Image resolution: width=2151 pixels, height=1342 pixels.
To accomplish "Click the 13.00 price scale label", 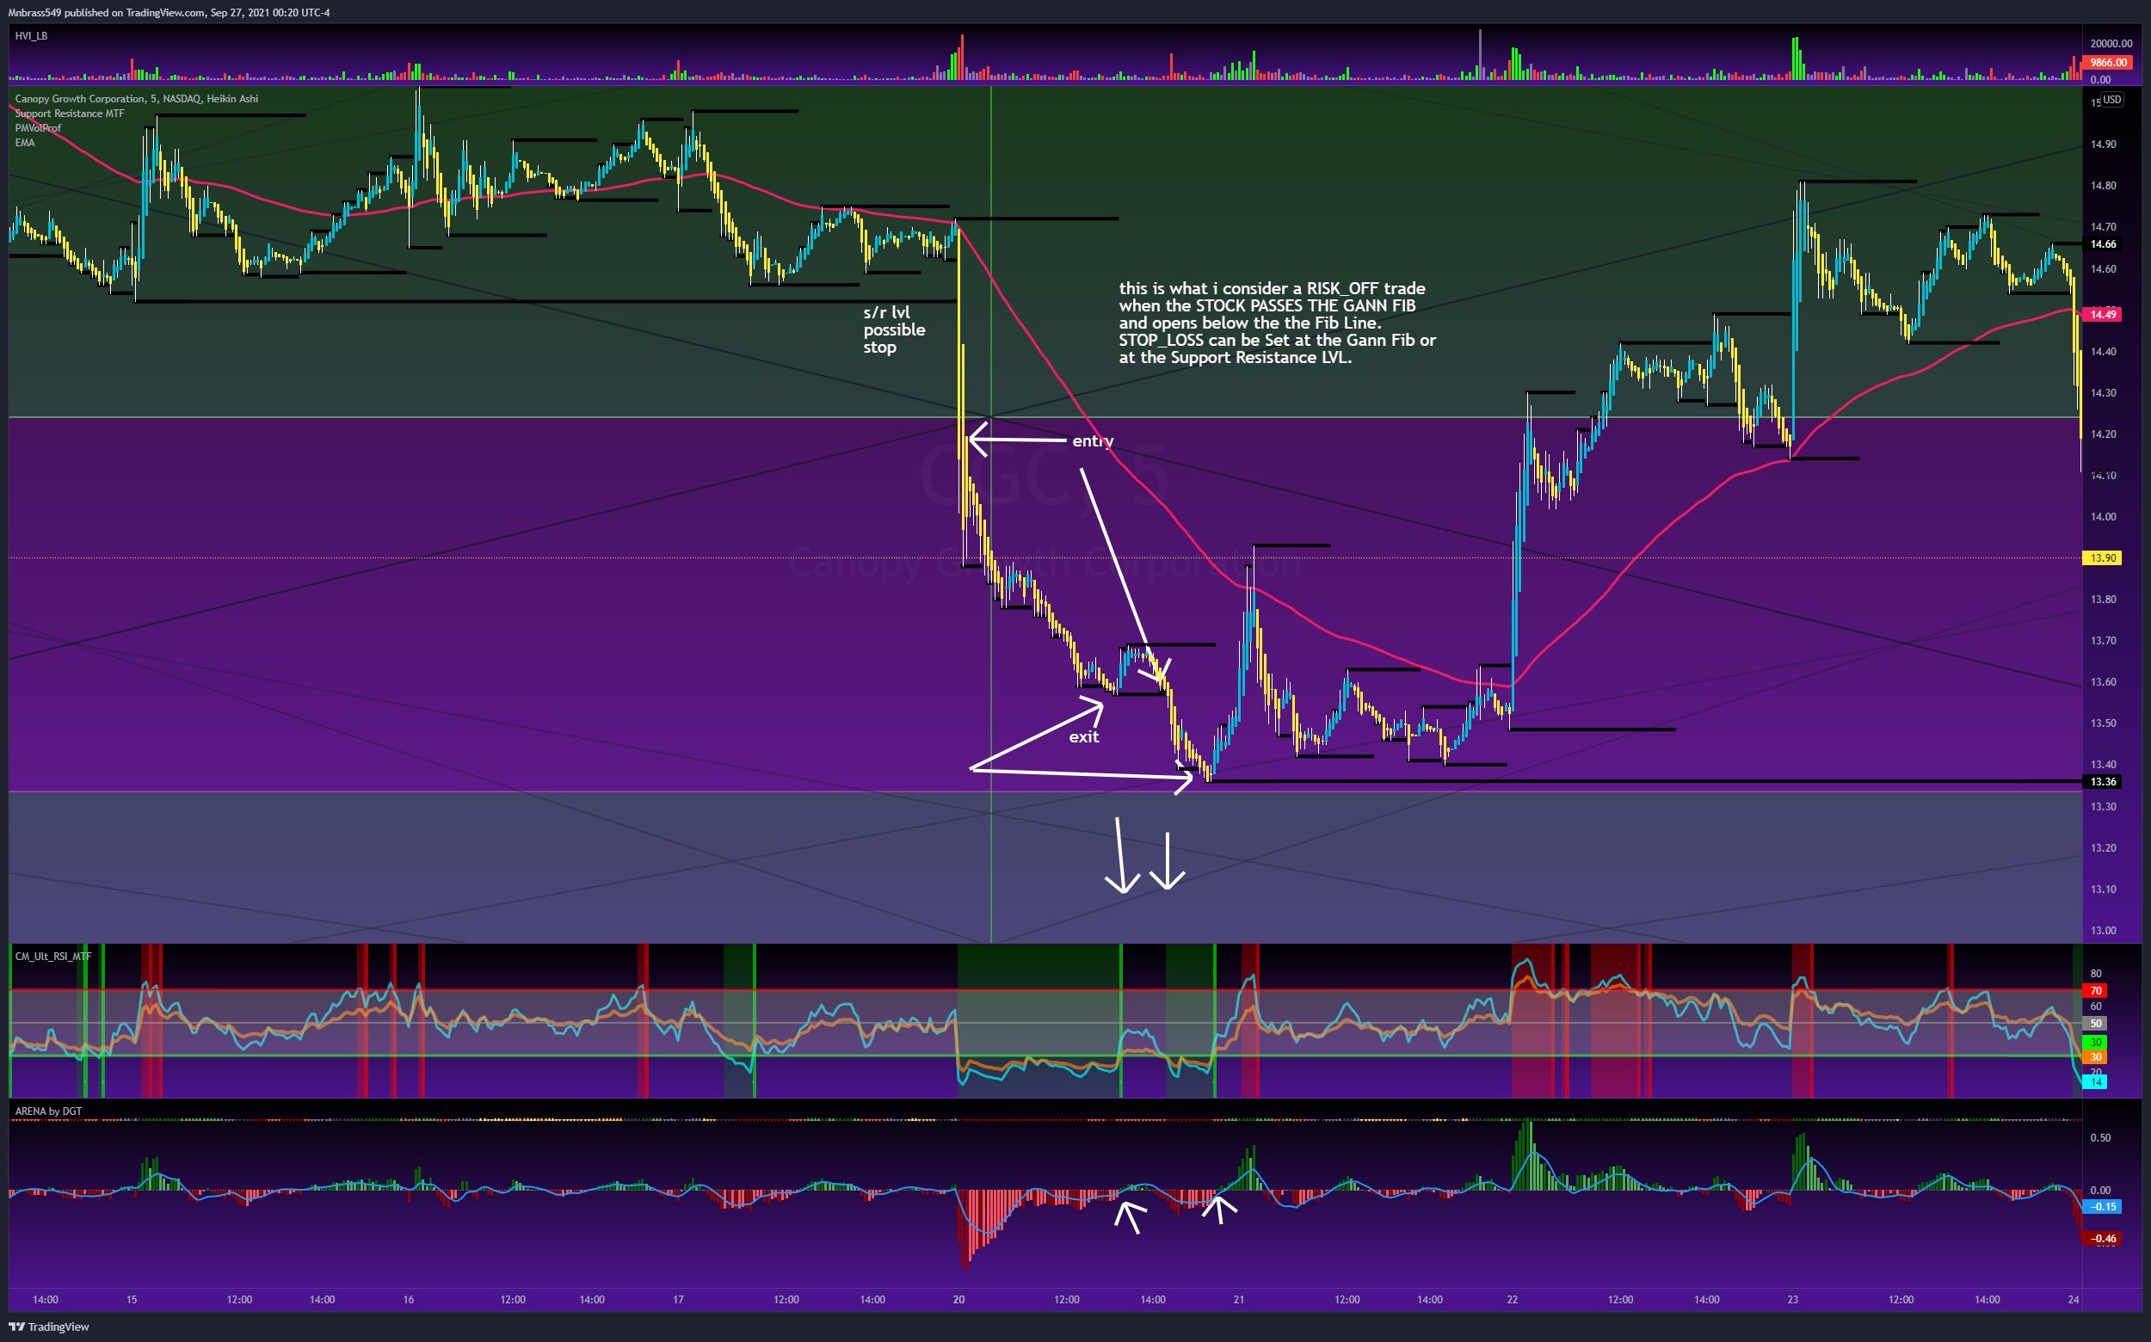I will click(x=2103, y=930).
